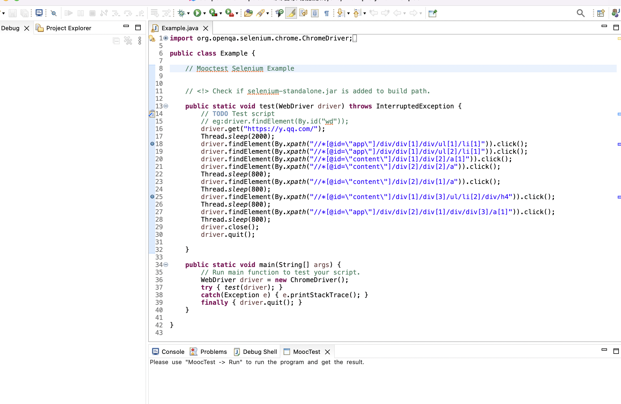Click the Step Return icon
The height and width of the screenshot is (404, 621).
tap(140, 13)
